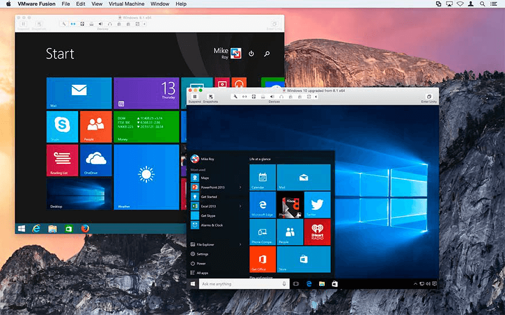Click the Enter Unity icon for Windows 10

[x=429, y=97]
